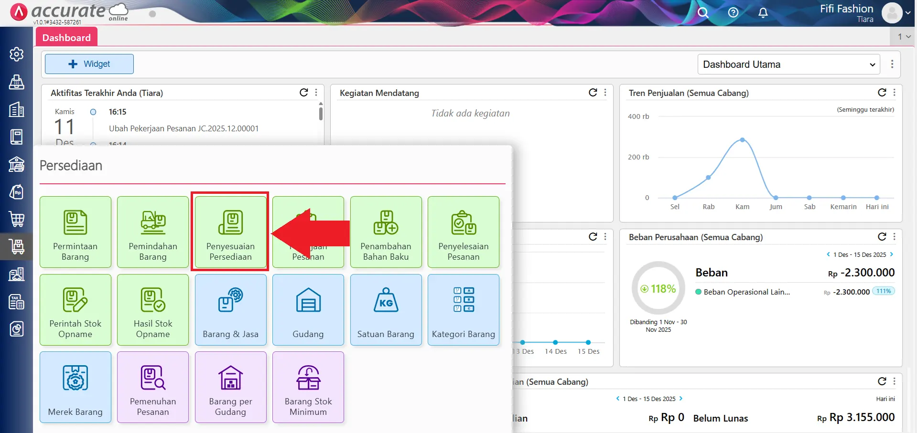The height and width of the screenshot is (433, 917).
Task: Open user profile menu chevron
Action: tap(908, 13)
